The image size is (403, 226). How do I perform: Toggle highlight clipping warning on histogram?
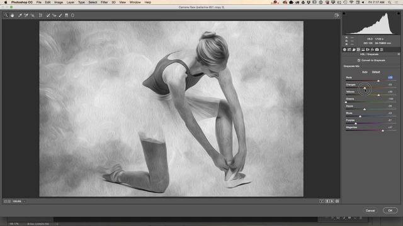pyautogui.click(x=399, y=13)
